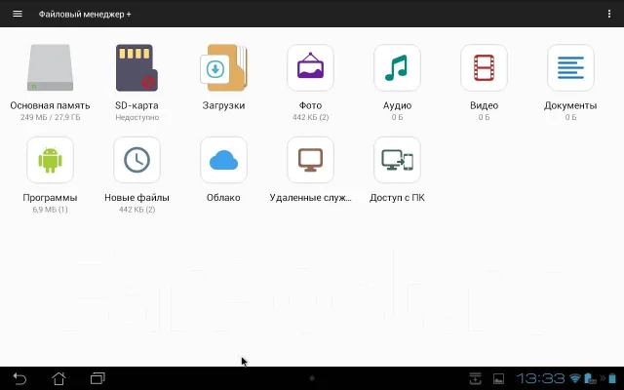Tap the Wi-Fi status icon

tap(575, 378)
